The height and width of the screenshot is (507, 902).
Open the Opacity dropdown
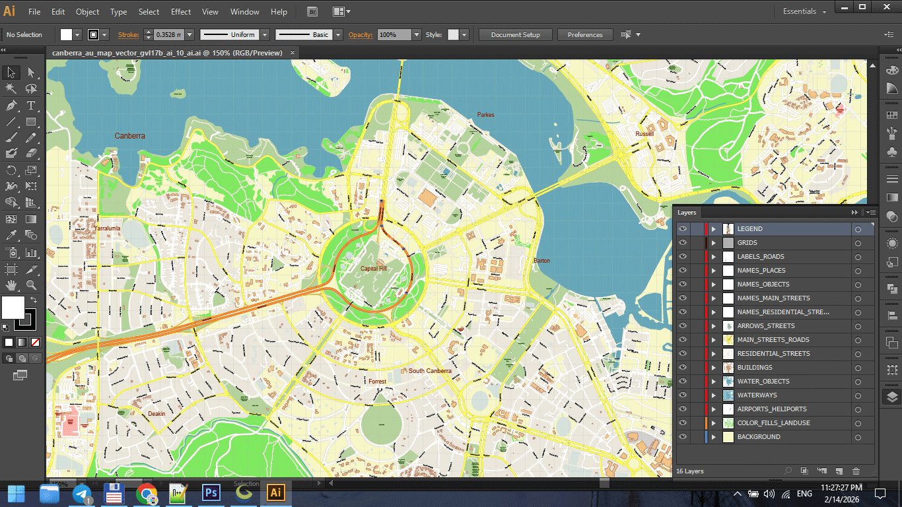click(x=415, y=34)
